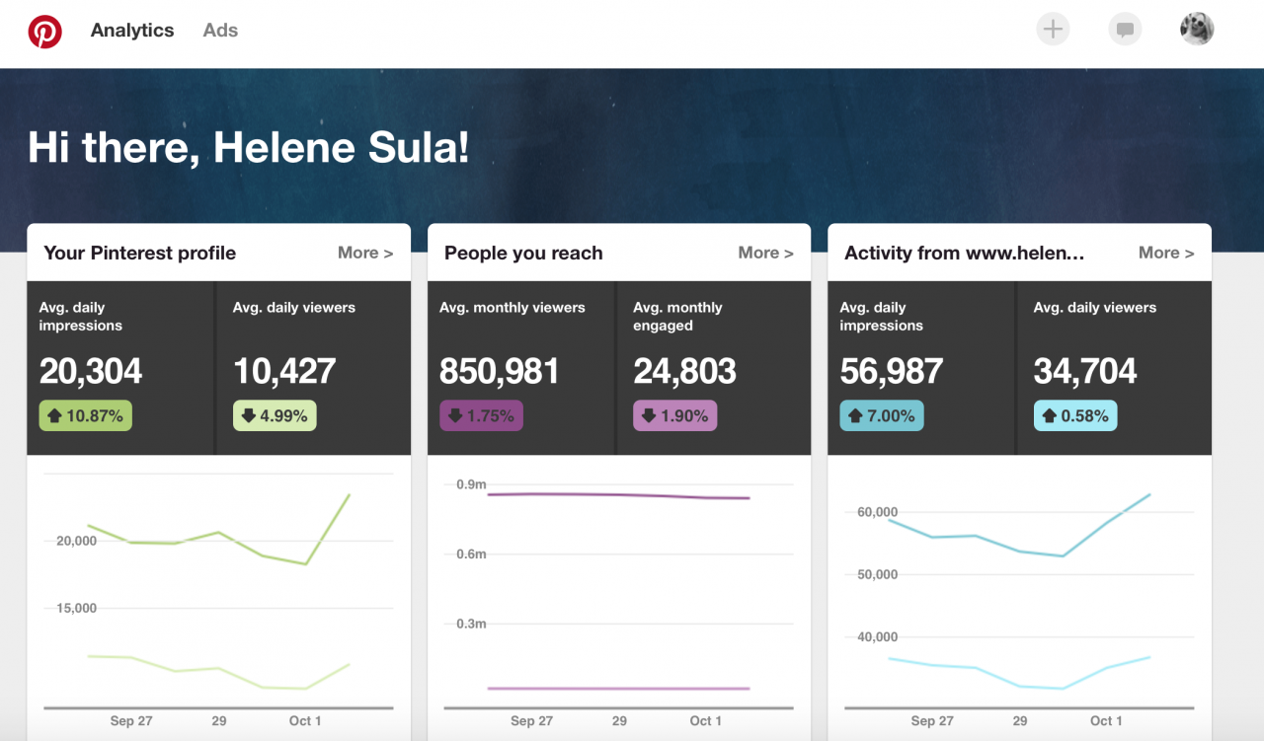Open the Ads menu
This screenshot has width=1264, height=741.
pyautogui.click(x=220, y=31)
